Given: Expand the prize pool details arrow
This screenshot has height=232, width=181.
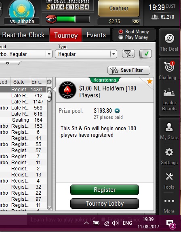Looking at the screenshot, I should tap(117, 111).
